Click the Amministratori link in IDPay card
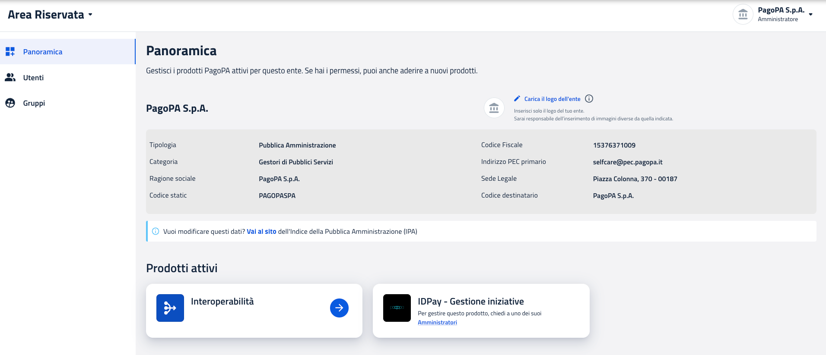Screen dimensions: 826x355 [437, 323]
